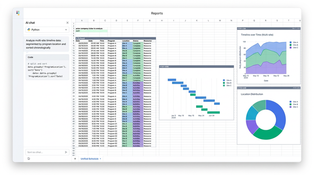Select column D header

point(116,21)
